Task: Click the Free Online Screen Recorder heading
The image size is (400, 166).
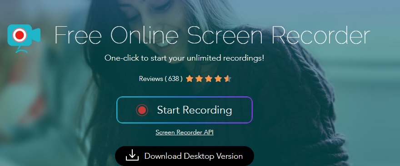Action: [212, 35]
